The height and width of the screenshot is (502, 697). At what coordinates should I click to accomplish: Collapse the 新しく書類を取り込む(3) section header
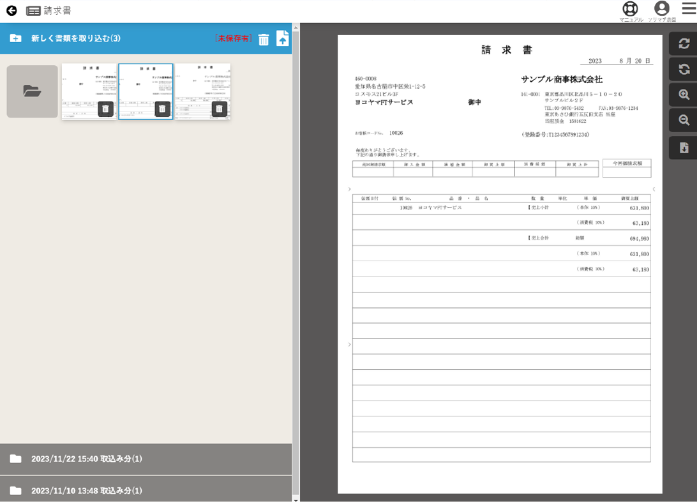click(x=146, y=39)
